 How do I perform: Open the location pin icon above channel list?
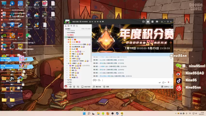point(71,26)
